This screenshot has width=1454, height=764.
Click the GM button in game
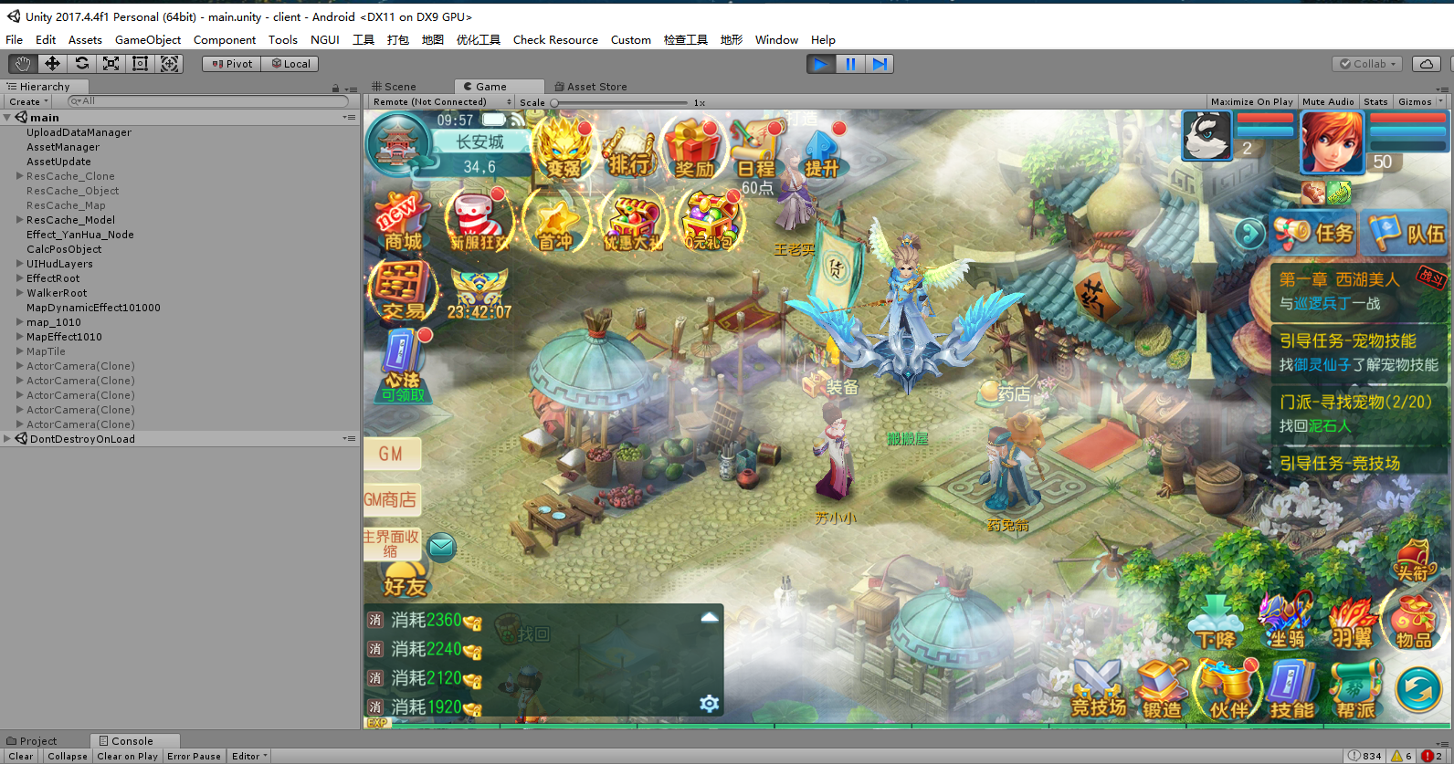point(392,454)
